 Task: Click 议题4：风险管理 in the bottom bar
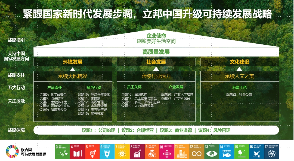[x=214, y=130]
